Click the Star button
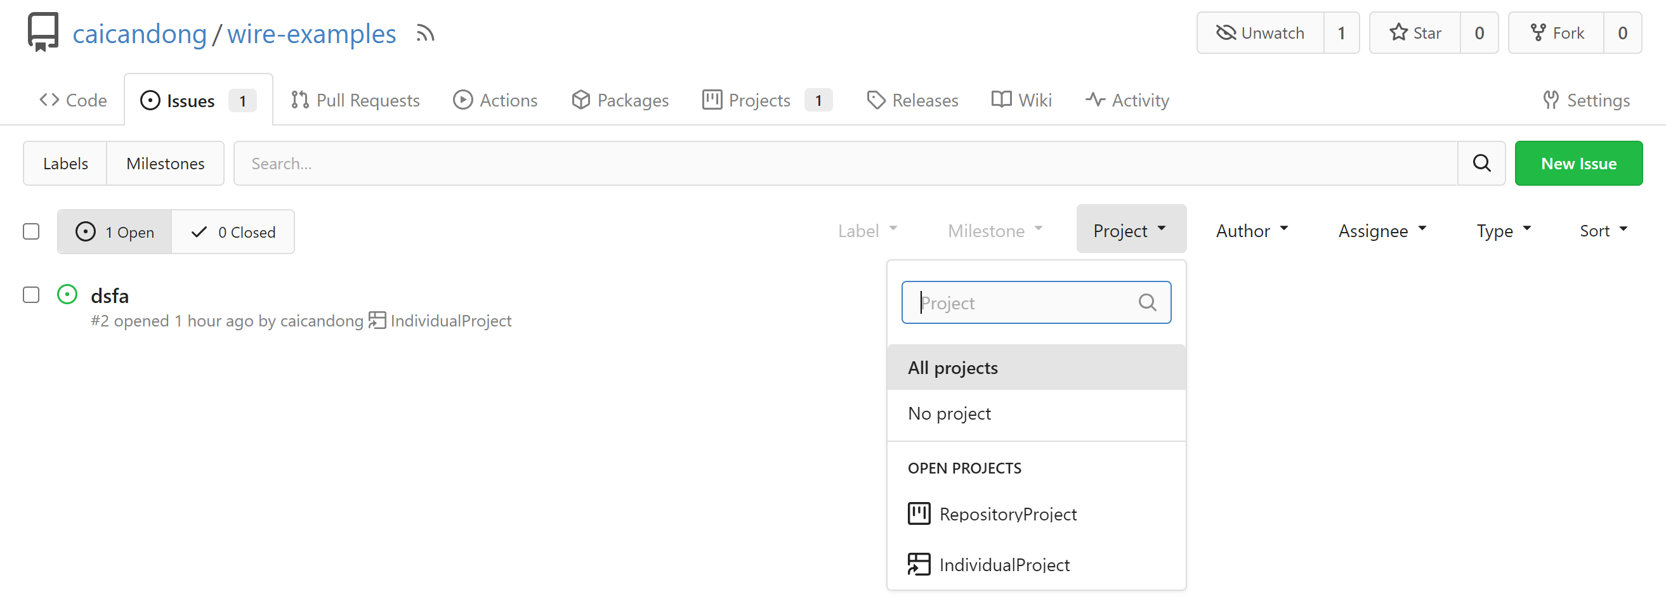The height and width of the screenshot is (606, 1666). pos(1414,33)
